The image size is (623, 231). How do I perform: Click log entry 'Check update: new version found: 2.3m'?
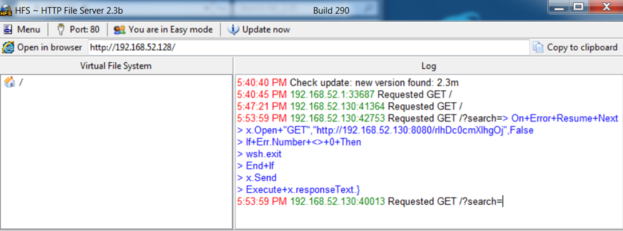click(x=375, y=83)
